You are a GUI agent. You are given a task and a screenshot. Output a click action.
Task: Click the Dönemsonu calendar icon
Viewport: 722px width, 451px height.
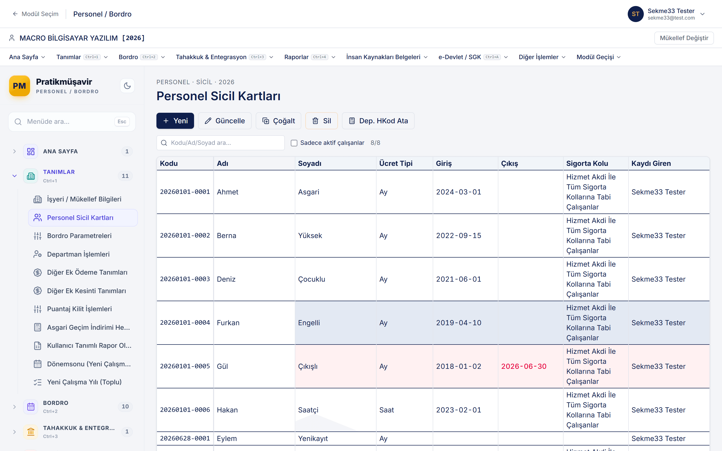click(38, 364)
